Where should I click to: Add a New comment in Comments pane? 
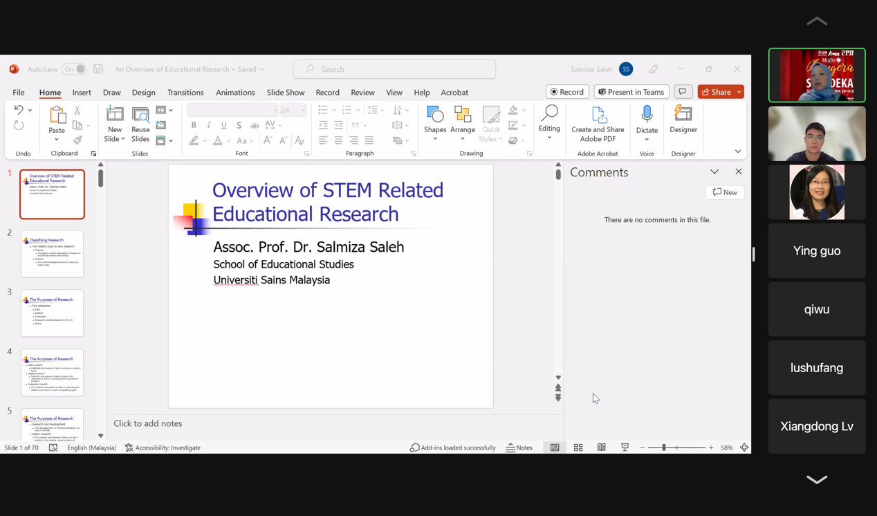[725, 192]
